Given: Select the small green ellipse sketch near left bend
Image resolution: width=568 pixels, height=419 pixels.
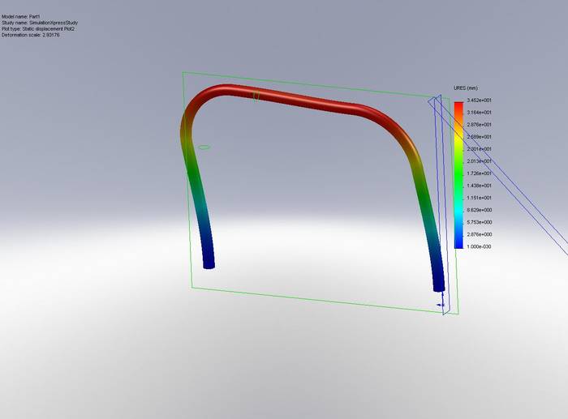Looking at the screenshot, I should click(204, 148).
